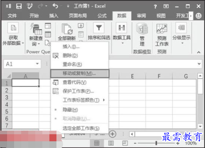This screenshot has width=205, height=148.
Task: Switch to Page Layout view icon
Action: (111, 143)
